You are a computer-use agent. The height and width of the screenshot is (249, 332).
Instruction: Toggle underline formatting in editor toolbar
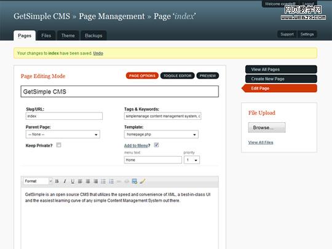click(x=73, y=181)
